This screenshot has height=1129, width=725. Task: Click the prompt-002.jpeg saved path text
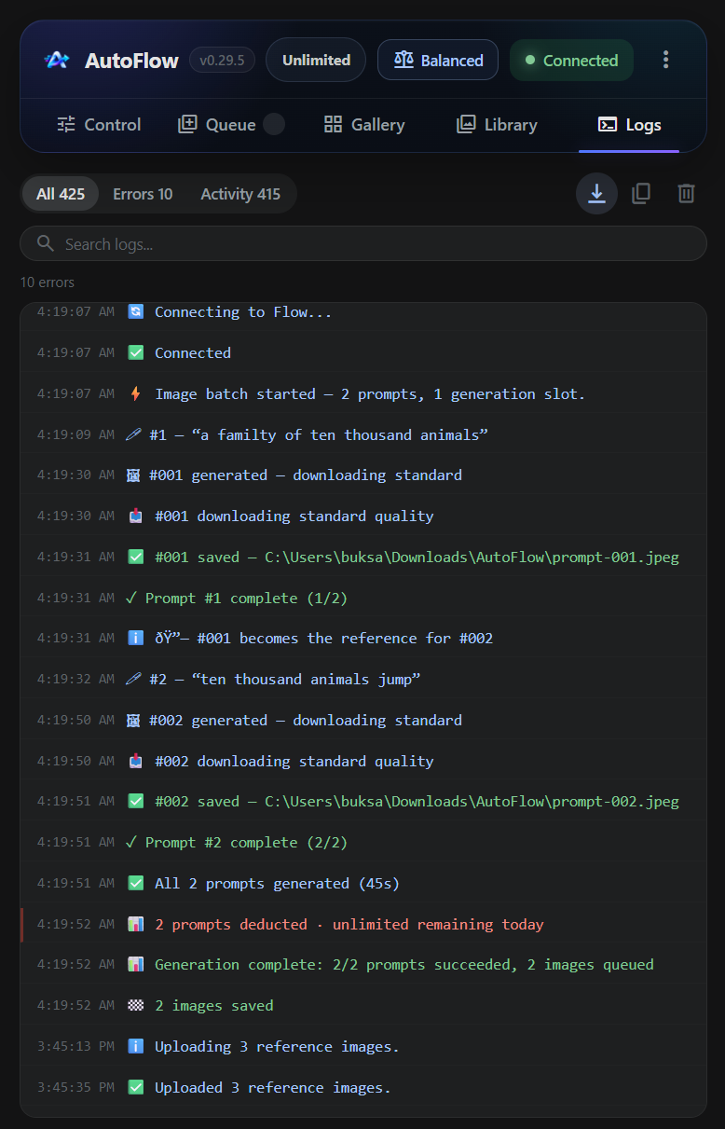coord(472,801)
